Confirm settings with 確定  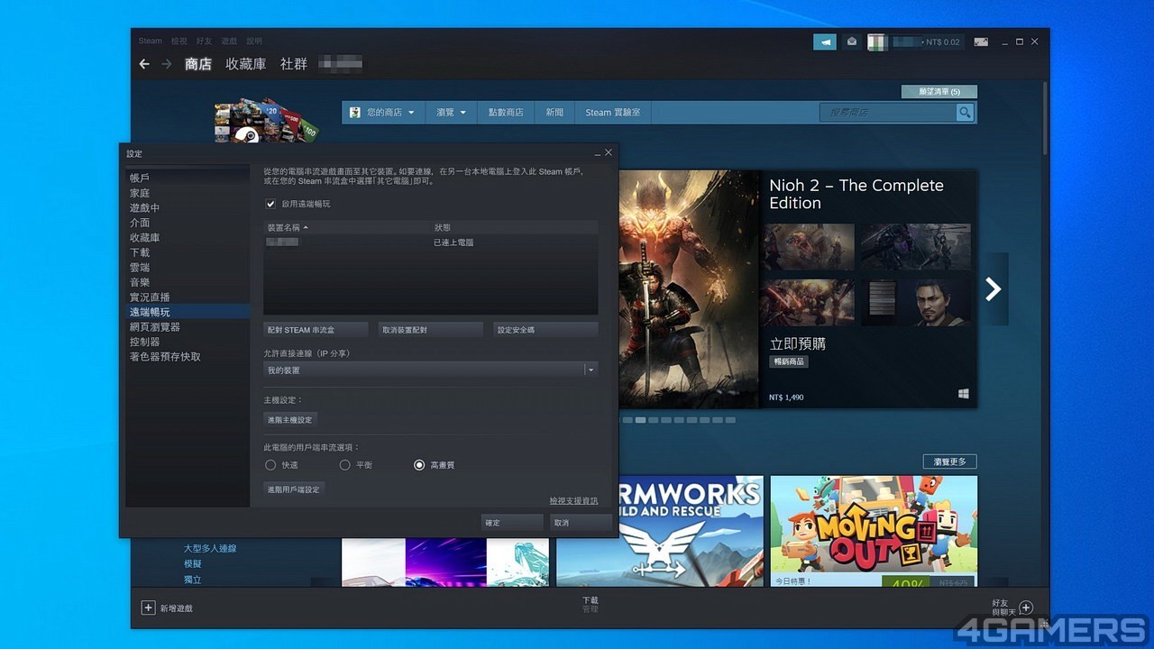click(511, 523)
